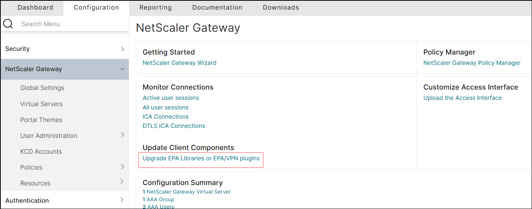This screenshot has height=209, width=532.
Task: Open DTLS ICA Connections link
Action: [174, 126]
